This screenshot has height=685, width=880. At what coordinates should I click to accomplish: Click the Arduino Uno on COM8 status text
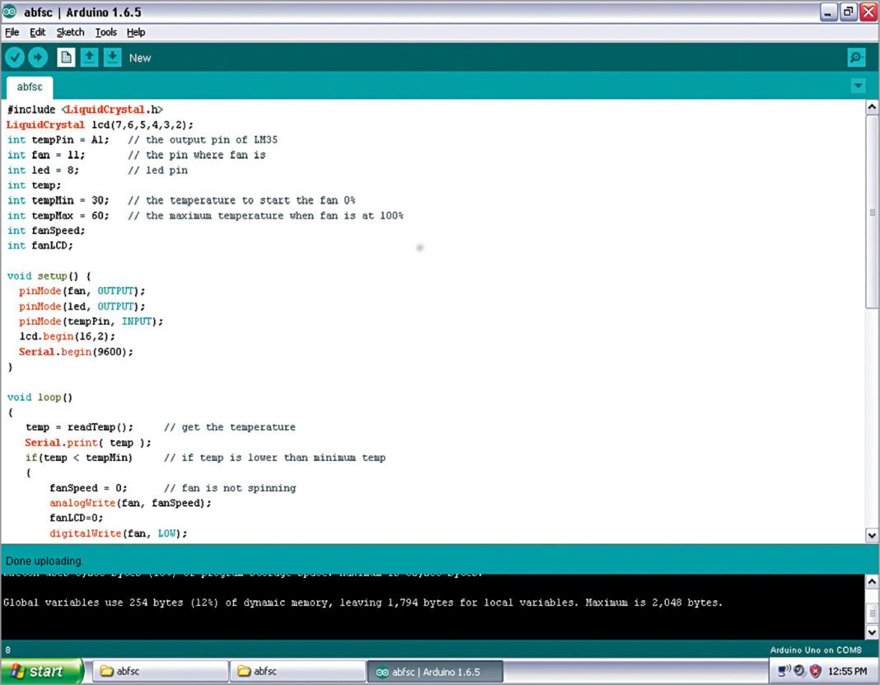point(817,649)
